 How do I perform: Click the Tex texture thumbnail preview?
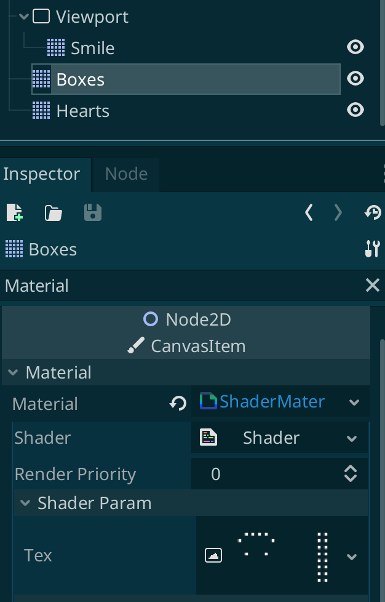click(x=213, y=556)
